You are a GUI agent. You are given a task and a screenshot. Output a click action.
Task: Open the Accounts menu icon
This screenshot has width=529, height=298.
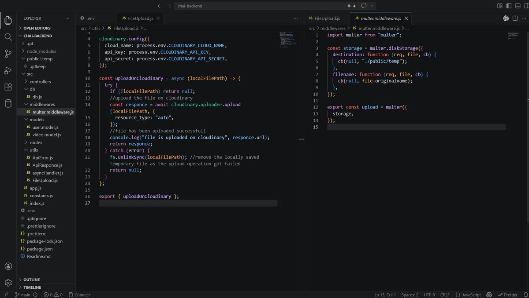point(8,266)
